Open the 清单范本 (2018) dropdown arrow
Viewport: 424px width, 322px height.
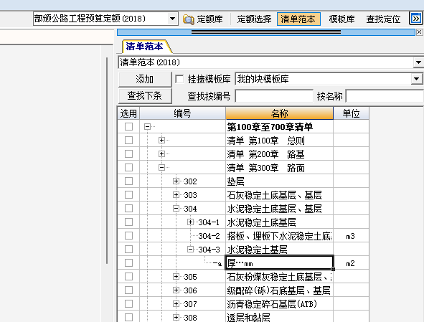tap(418, 62)
